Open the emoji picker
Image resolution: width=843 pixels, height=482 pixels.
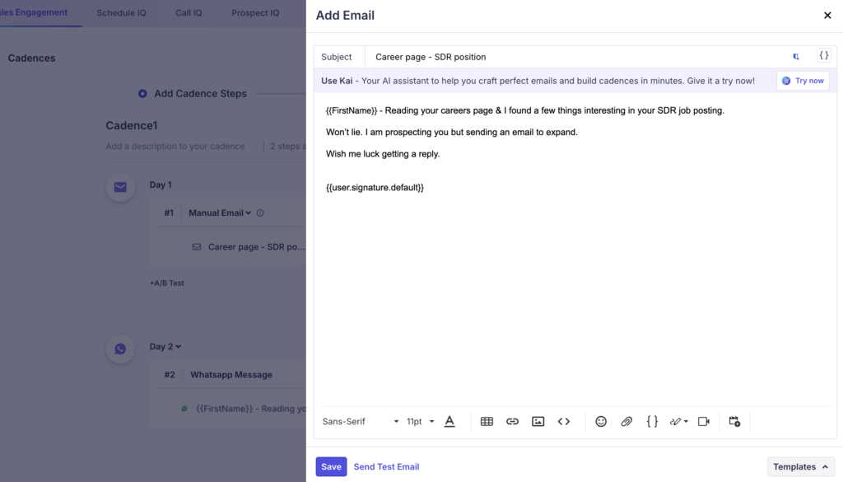tap(601, 421)
